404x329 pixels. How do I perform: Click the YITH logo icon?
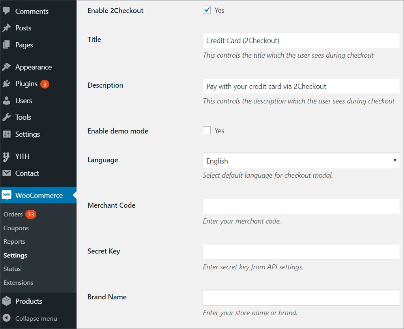tap(6, 156)
